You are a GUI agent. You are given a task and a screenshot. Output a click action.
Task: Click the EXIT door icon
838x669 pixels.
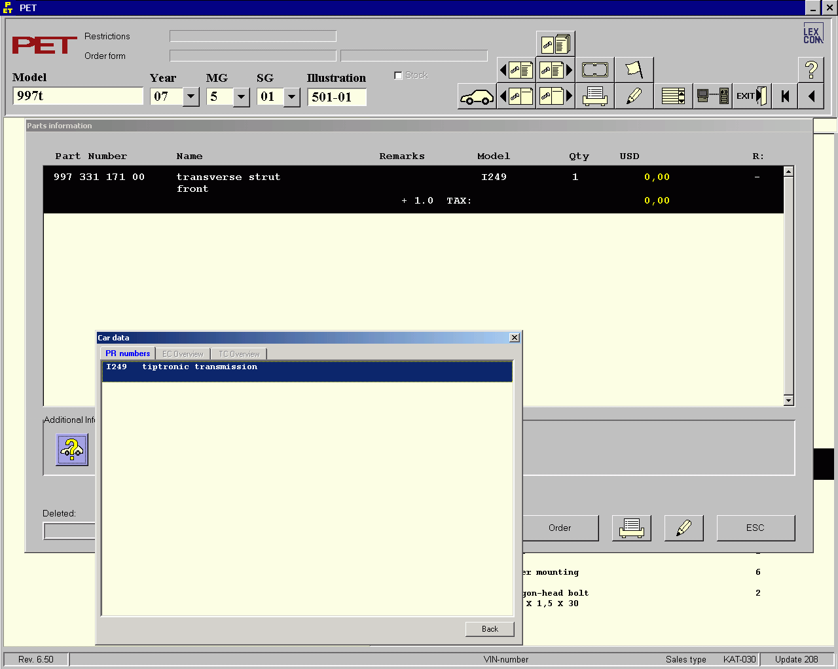coord(752,96)
